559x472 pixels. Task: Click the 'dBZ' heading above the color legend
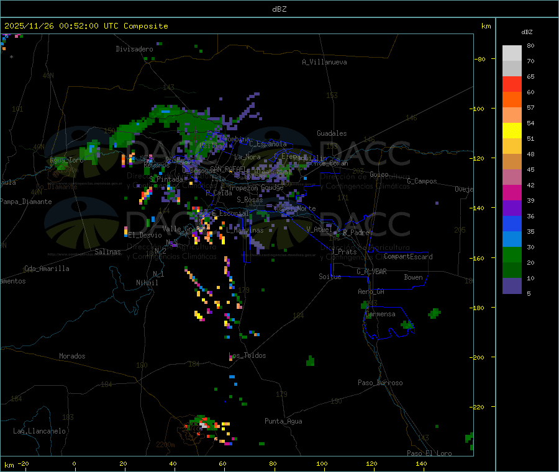[527, 32]
